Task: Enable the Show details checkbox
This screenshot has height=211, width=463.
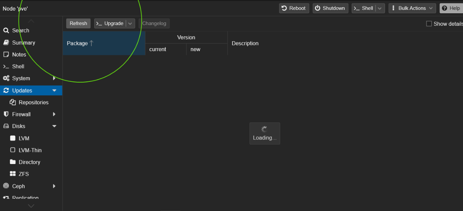Action: (429, 23)
